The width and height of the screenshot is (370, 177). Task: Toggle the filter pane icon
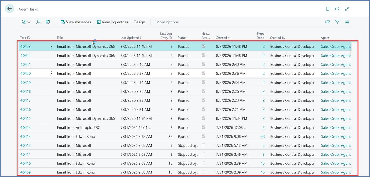pyautogui.click(x=337, y=22)
